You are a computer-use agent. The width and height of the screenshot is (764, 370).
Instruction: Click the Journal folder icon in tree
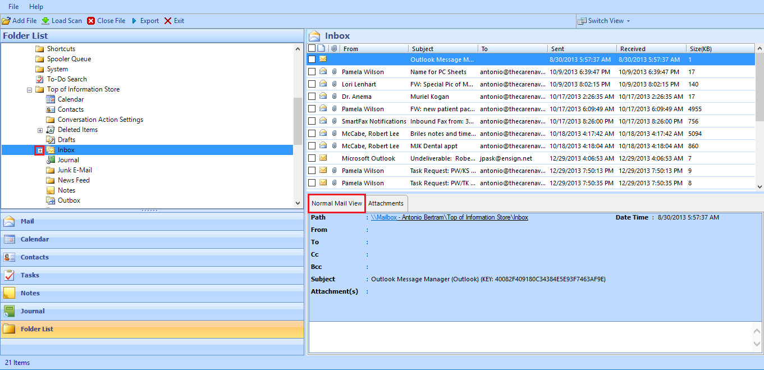pos(51,160)
